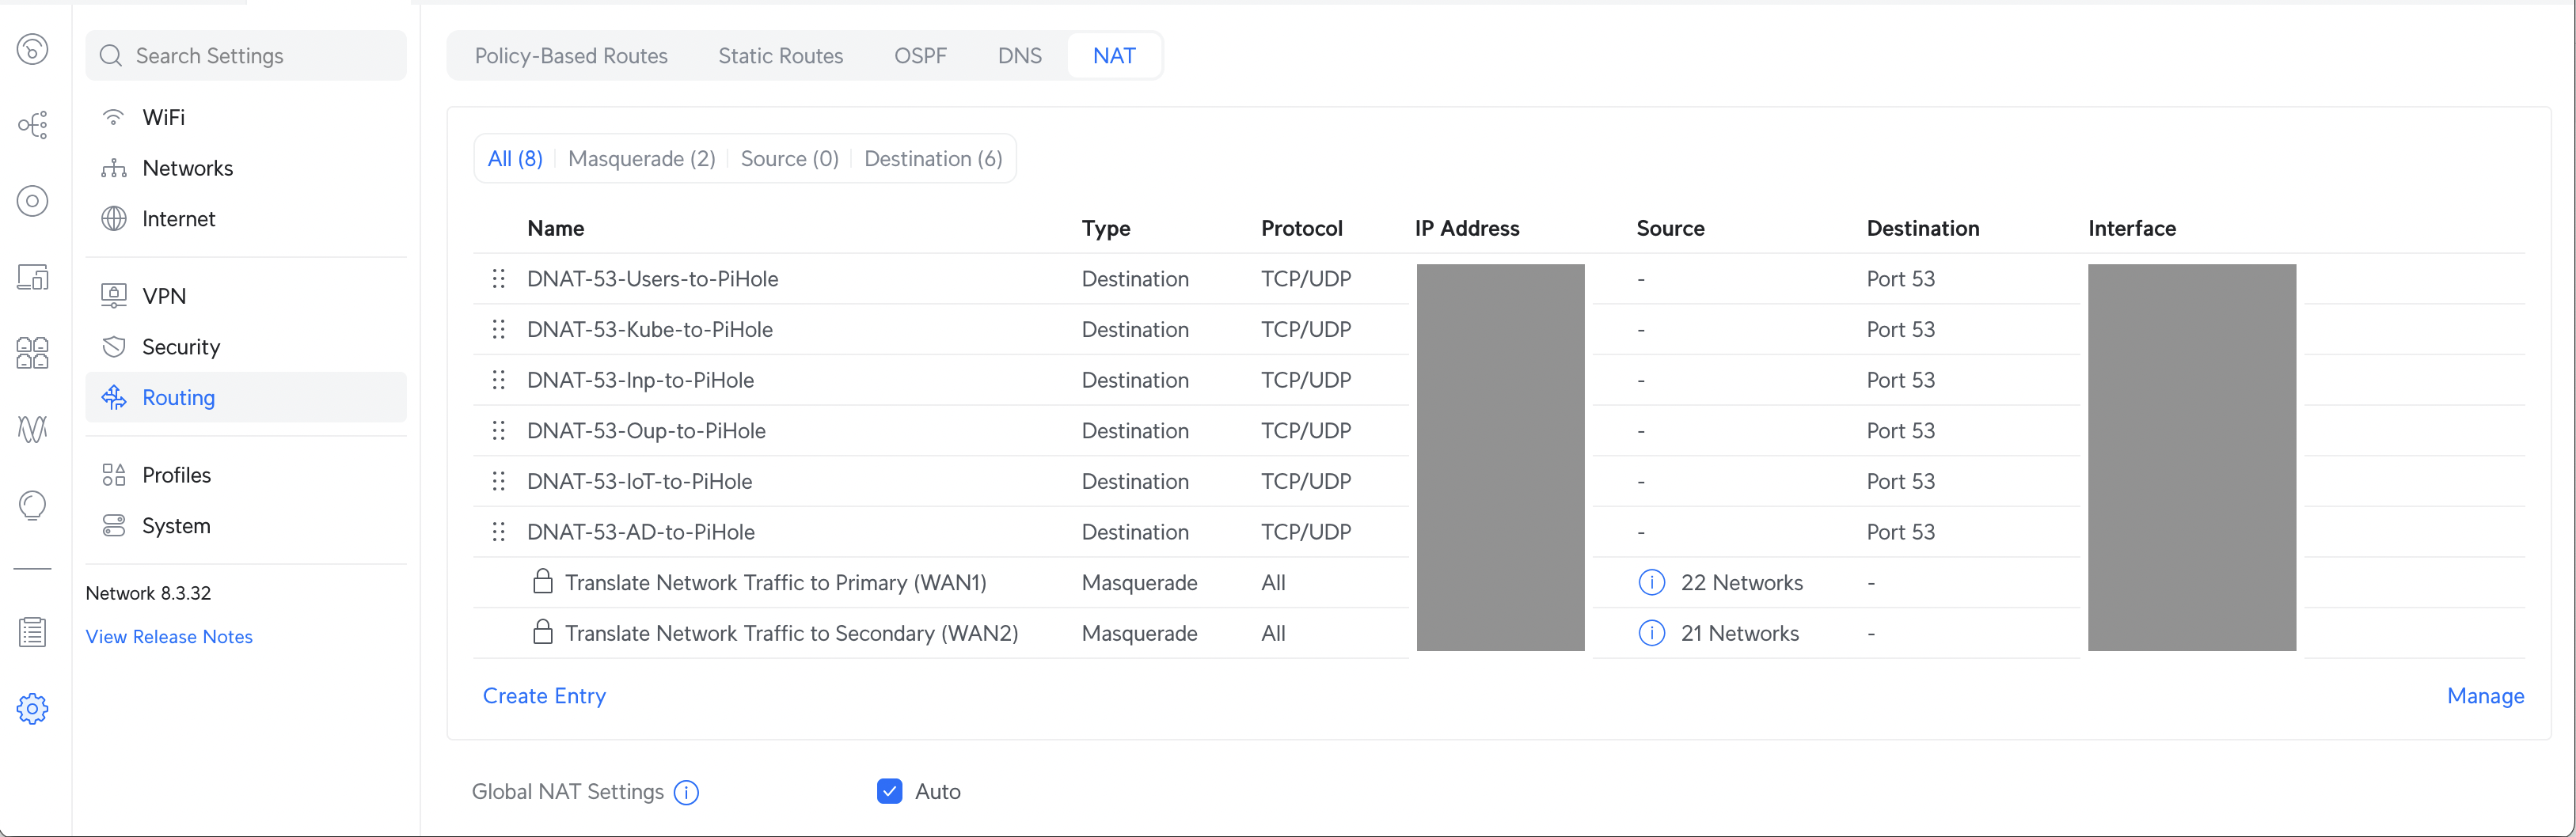Open the topology view icon

[x=33, y=125]
